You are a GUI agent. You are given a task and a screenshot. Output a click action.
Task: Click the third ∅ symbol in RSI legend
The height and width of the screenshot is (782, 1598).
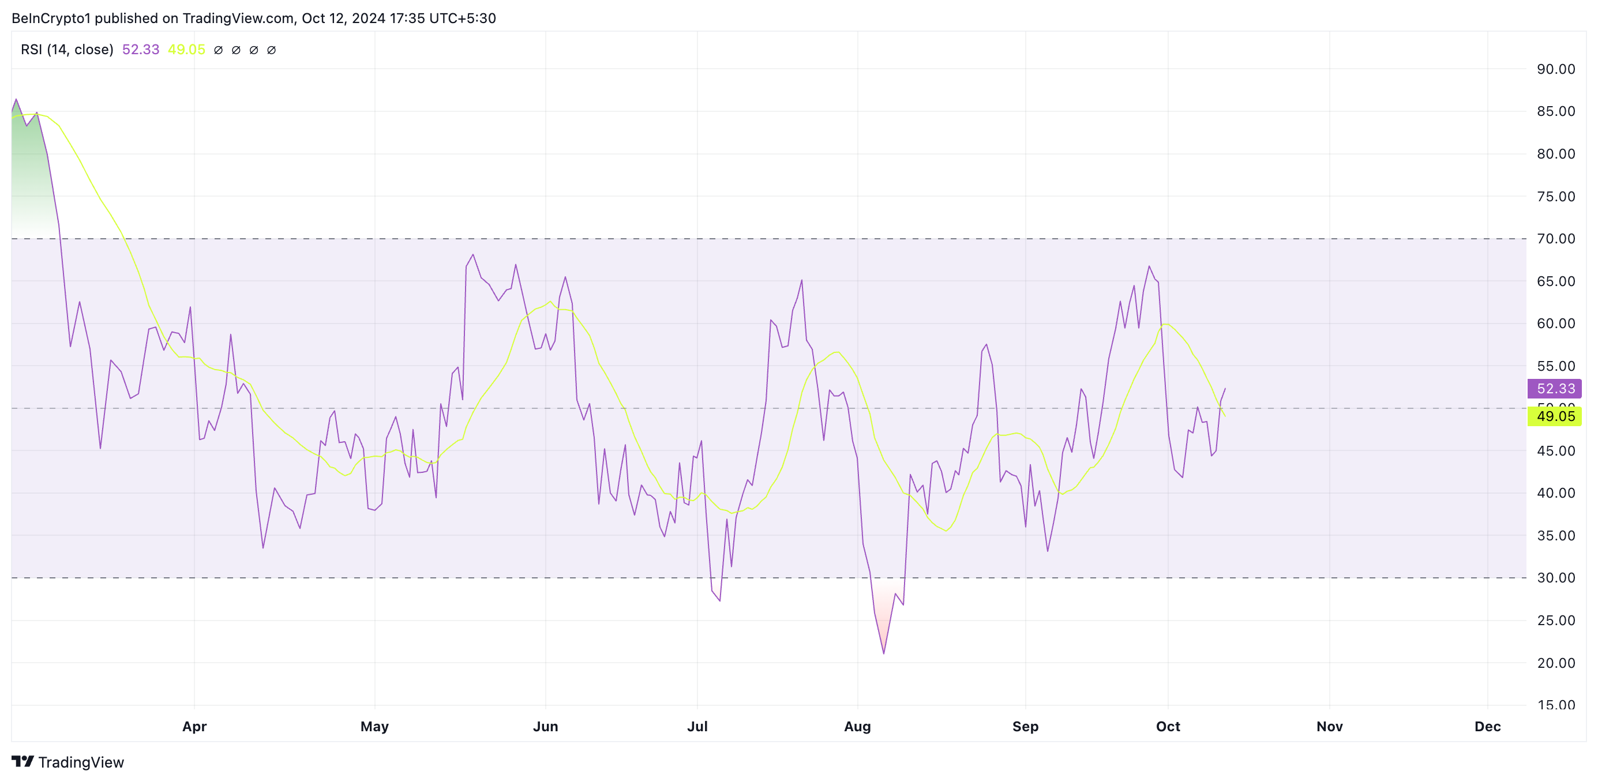tap(254, 50)
